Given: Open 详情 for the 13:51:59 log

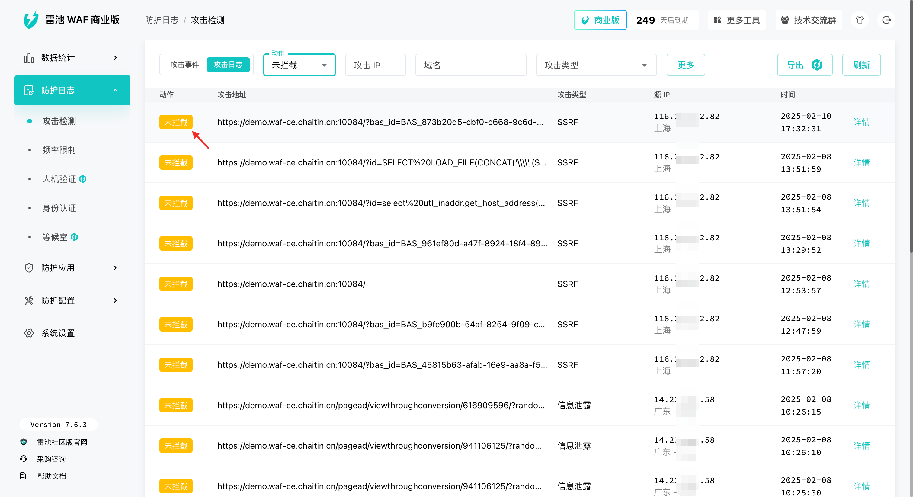Looking at the screenshot, I should 861,162.
